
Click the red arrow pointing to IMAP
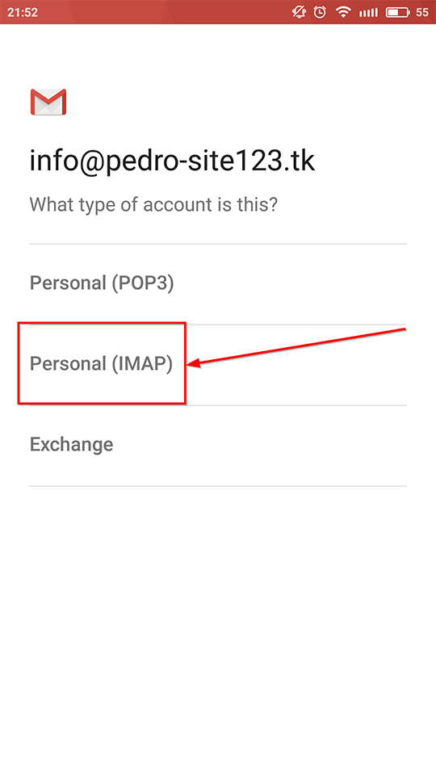pos(296,346)
